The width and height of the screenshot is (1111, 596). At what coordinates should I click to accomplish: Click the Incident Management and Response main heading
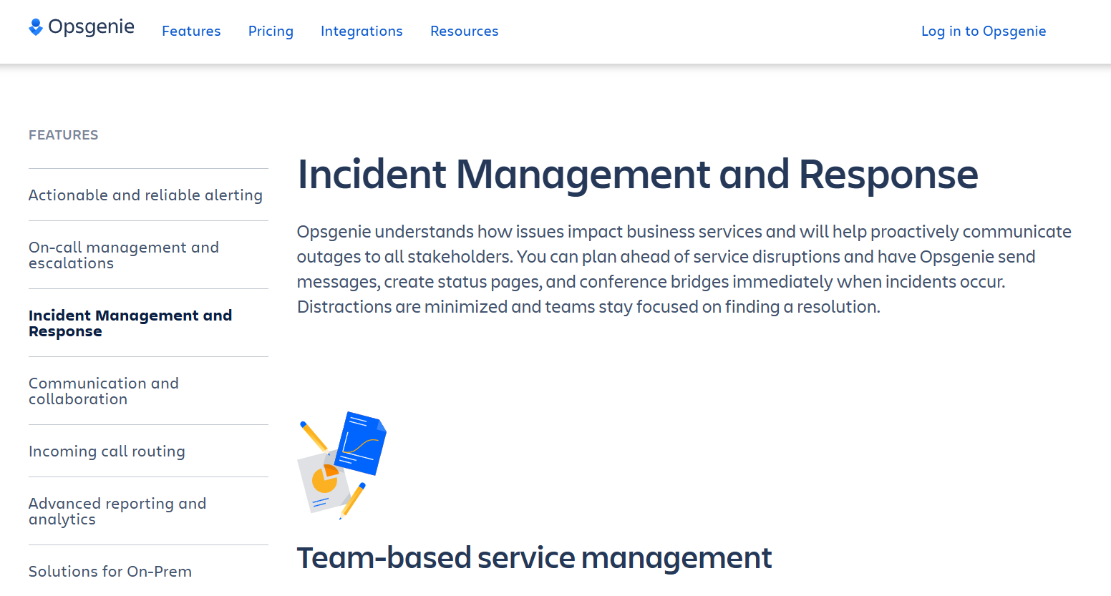point(637,175)
